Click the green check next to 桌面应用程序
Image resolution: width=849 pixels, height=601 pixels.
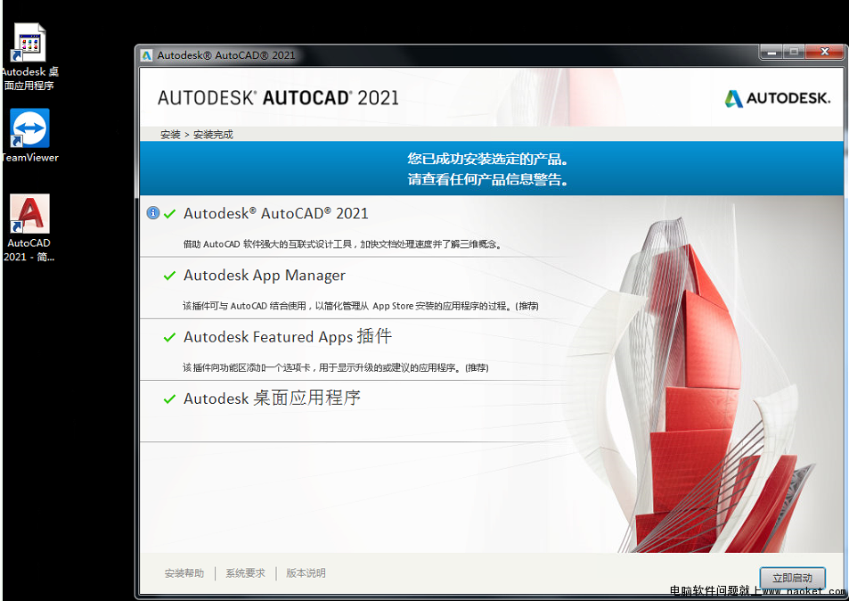169,399
